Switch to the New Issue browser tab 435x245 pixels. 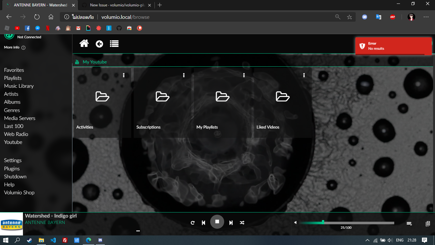coord(115,5)
